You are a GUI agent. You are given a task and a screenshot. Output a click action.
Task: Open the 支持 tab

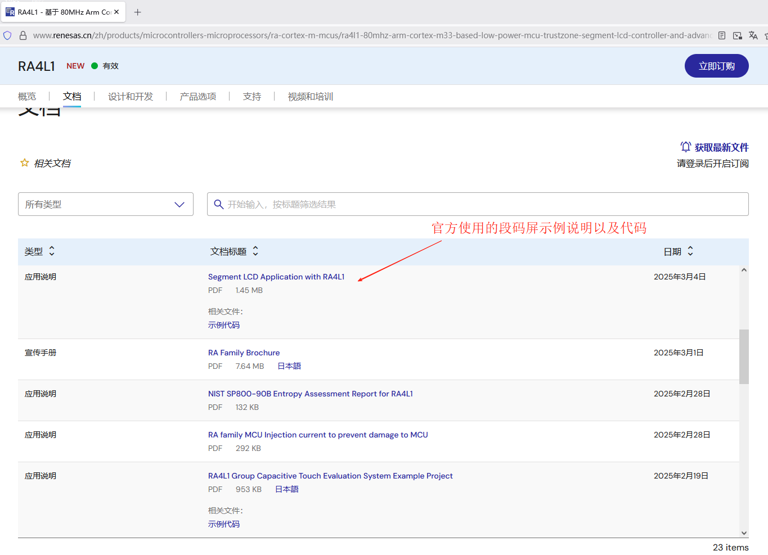pyautogui.click(x=252, y=97)
